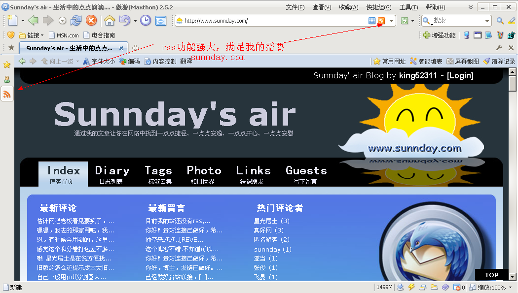Image resolution: width=518 pixels, height=293 pixels.
Task: Click the 屏幕截图 screen capture button
Action: [x=463, y=61]
